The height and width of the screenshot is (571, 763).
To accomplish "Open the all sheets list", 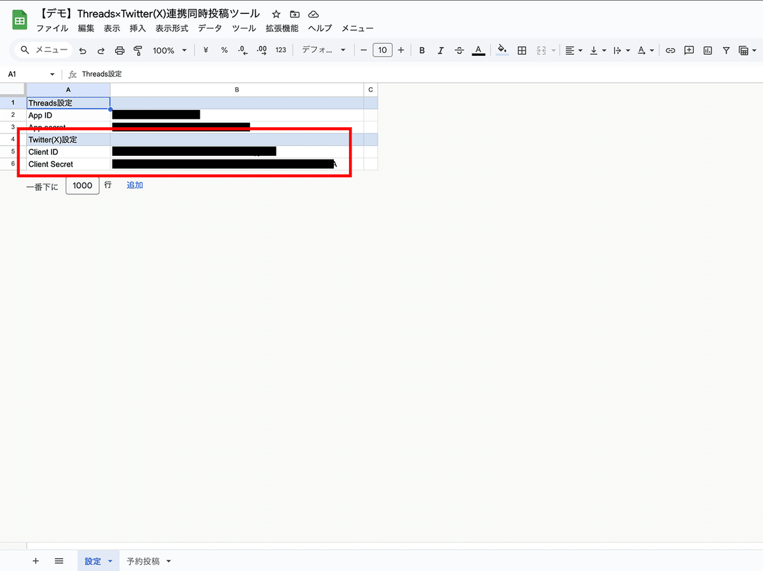I will pyautogui.click(x=59, y=561).
